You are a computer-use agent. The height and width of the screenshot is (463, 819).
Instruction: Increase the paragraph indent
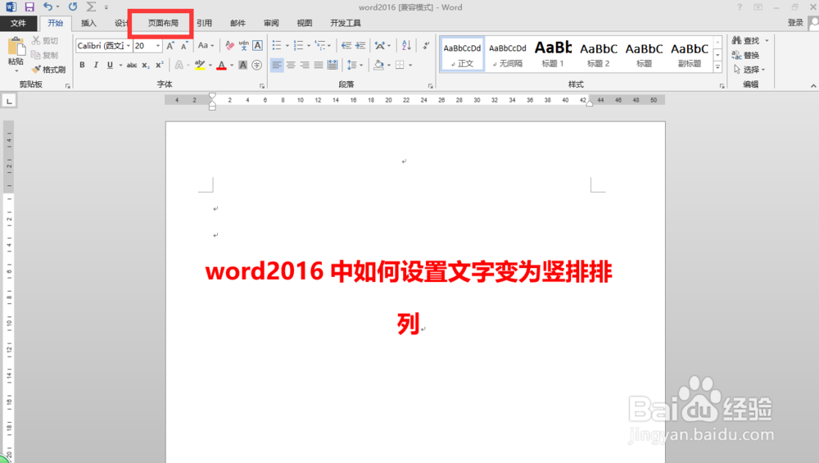360,46
